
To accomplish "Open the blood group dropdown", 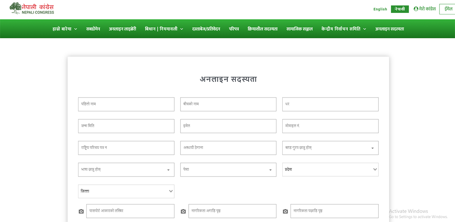I will (330, 148).
